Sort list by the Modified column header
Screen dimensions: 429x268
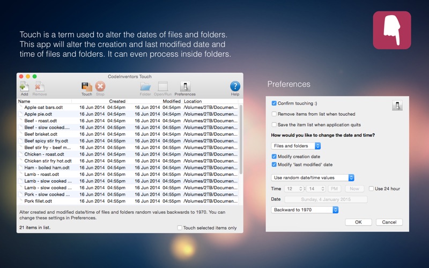(172, 101)
